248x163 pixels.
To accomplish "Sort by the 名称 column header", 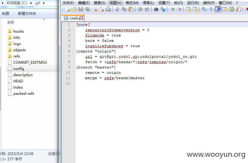I will tap(11, 23).
